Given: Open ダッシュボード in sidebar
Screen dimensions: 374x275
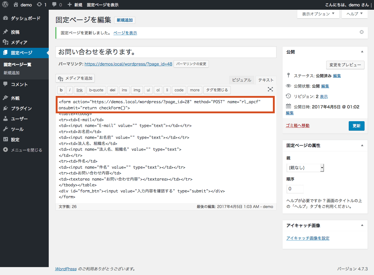Looking at the screenshot, I should click(24, 18).
